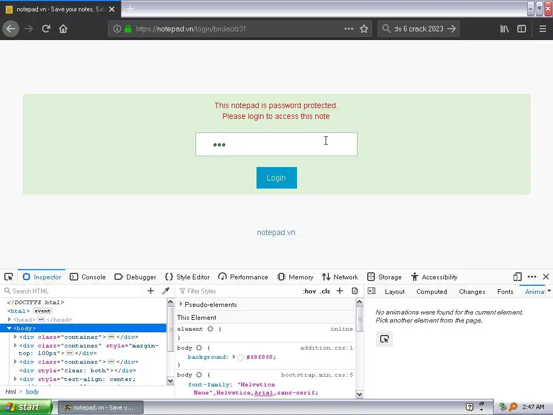Show more sidebar tabs dropdown
Image resolution: width=553 pixels, height=415 pixels.
click(x=549, y=291)
